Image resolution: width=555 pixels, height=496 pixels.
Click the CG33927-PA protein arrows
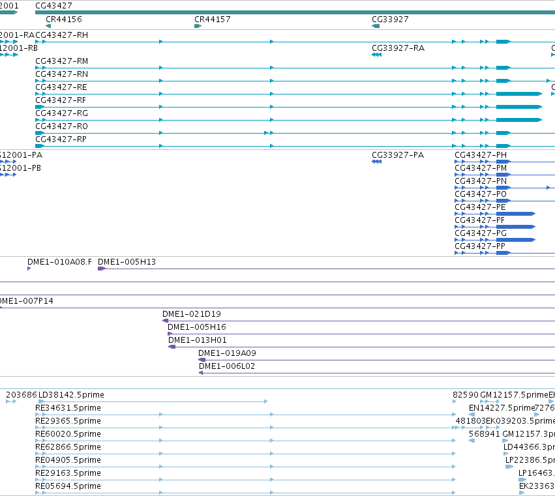pos(376,162)
